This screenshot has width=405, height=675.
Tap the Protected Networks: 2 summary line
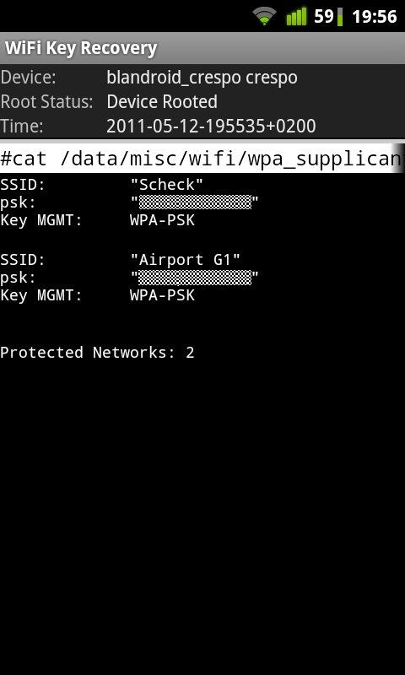pyautogui.click(x=97, y=353)
